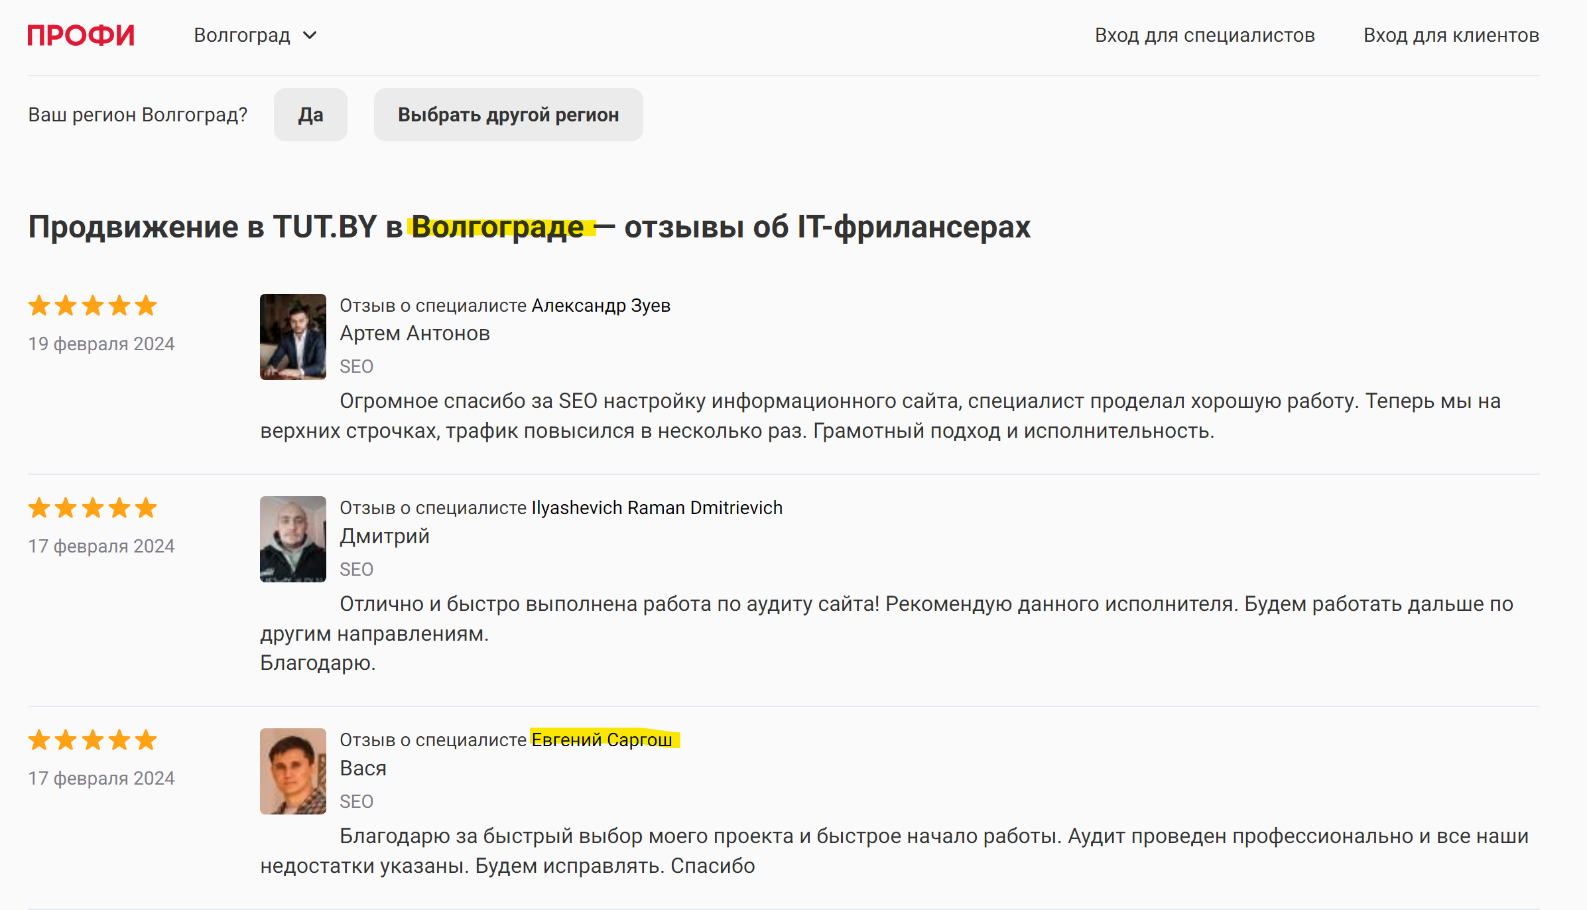1587x910 pixels.
Task: Click SEO label under Дмитрий
Action: click(356, 569)
